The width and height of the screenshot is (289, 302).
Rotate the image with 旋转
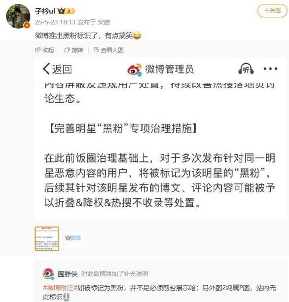tap(74, 50)
